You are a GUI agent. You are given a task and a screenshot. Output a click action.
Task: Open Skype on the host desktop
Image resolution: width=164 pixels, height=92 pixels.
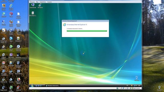click(11, 39)
